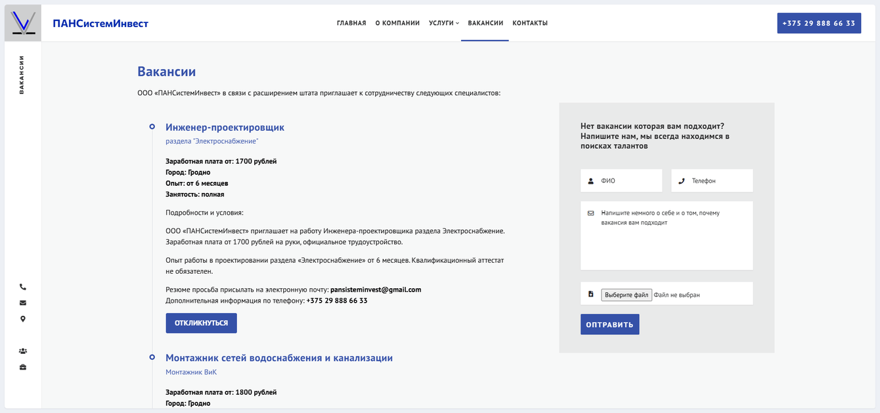Click the envelope icon in the left sidebar
The height and width of the screenshot is (413, 880).
23,303
